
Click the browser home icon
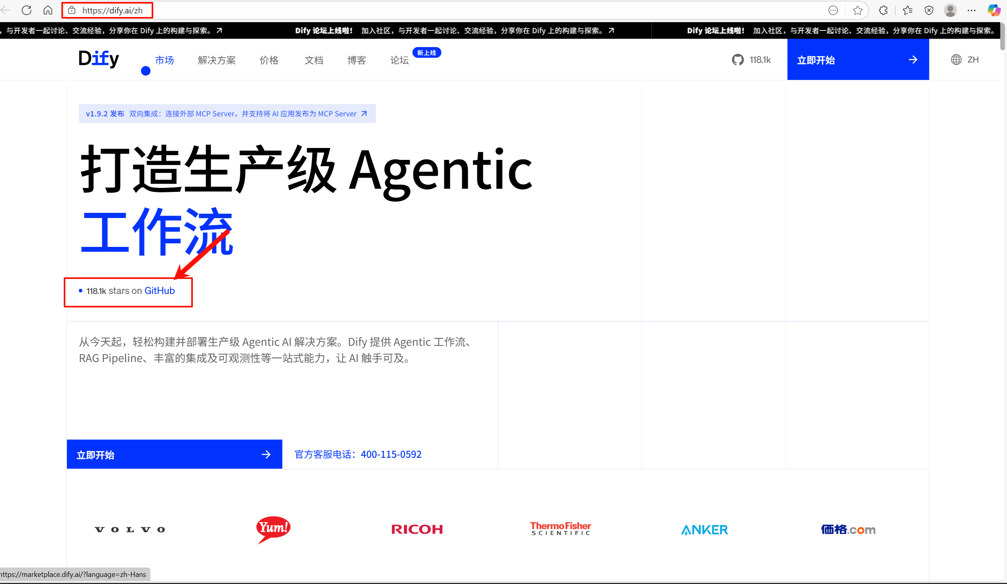click(48, 10)
